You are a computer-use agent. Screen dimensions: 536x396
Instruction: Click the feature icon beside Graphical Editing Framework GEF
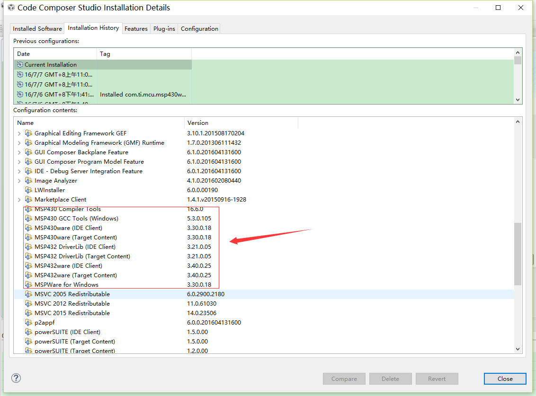[28, 133]
